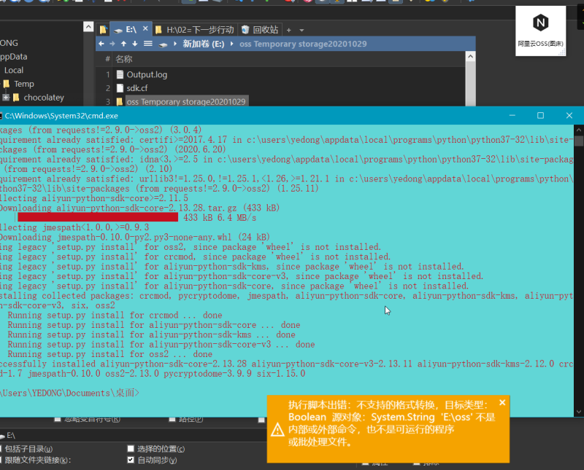The width and height of the screenshot is (584, 470).
Task: Click the Output.log file icon
Action: click(120, 75)
